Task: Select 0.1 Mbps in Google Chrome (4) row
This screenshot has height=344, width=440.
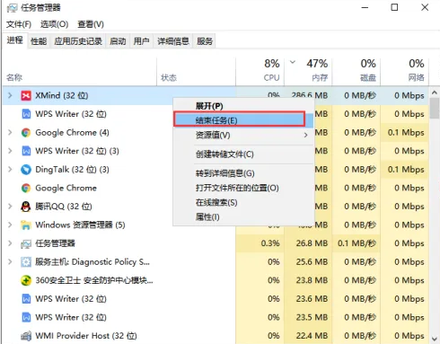Action: pos(406,133)
